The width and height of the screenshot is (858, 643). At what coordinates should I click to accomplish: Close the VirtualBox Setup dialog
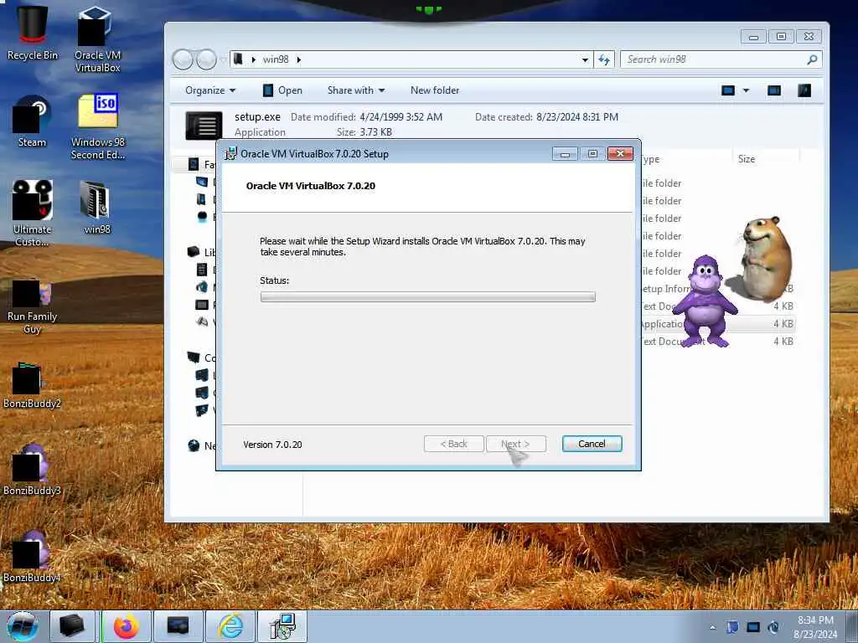coord(620,154)
